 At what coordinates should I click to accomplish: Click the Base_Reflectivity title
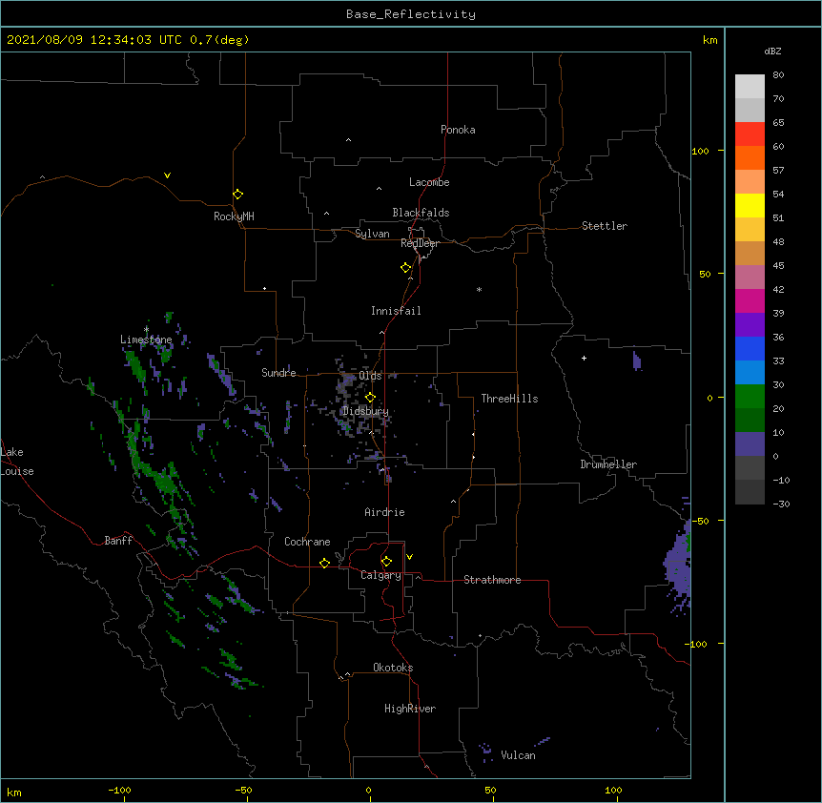[411, 14]
